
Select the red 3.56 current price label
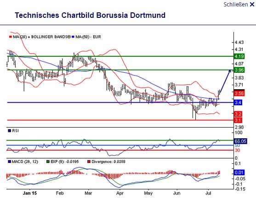[239, 93]
